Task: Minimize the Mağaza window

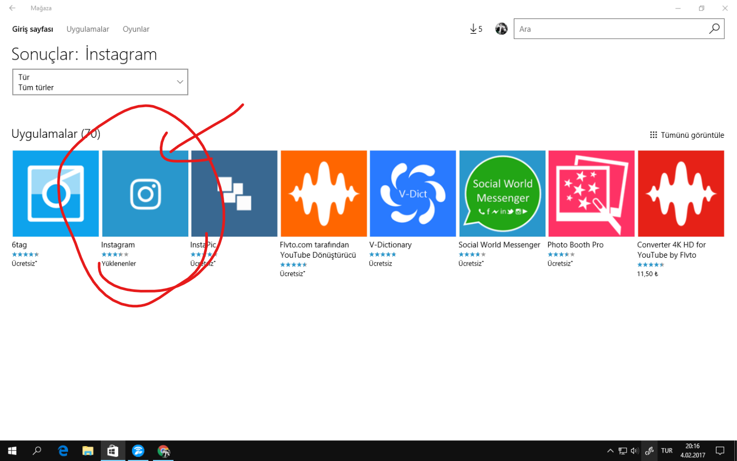Action: click(x=678, y=8)
